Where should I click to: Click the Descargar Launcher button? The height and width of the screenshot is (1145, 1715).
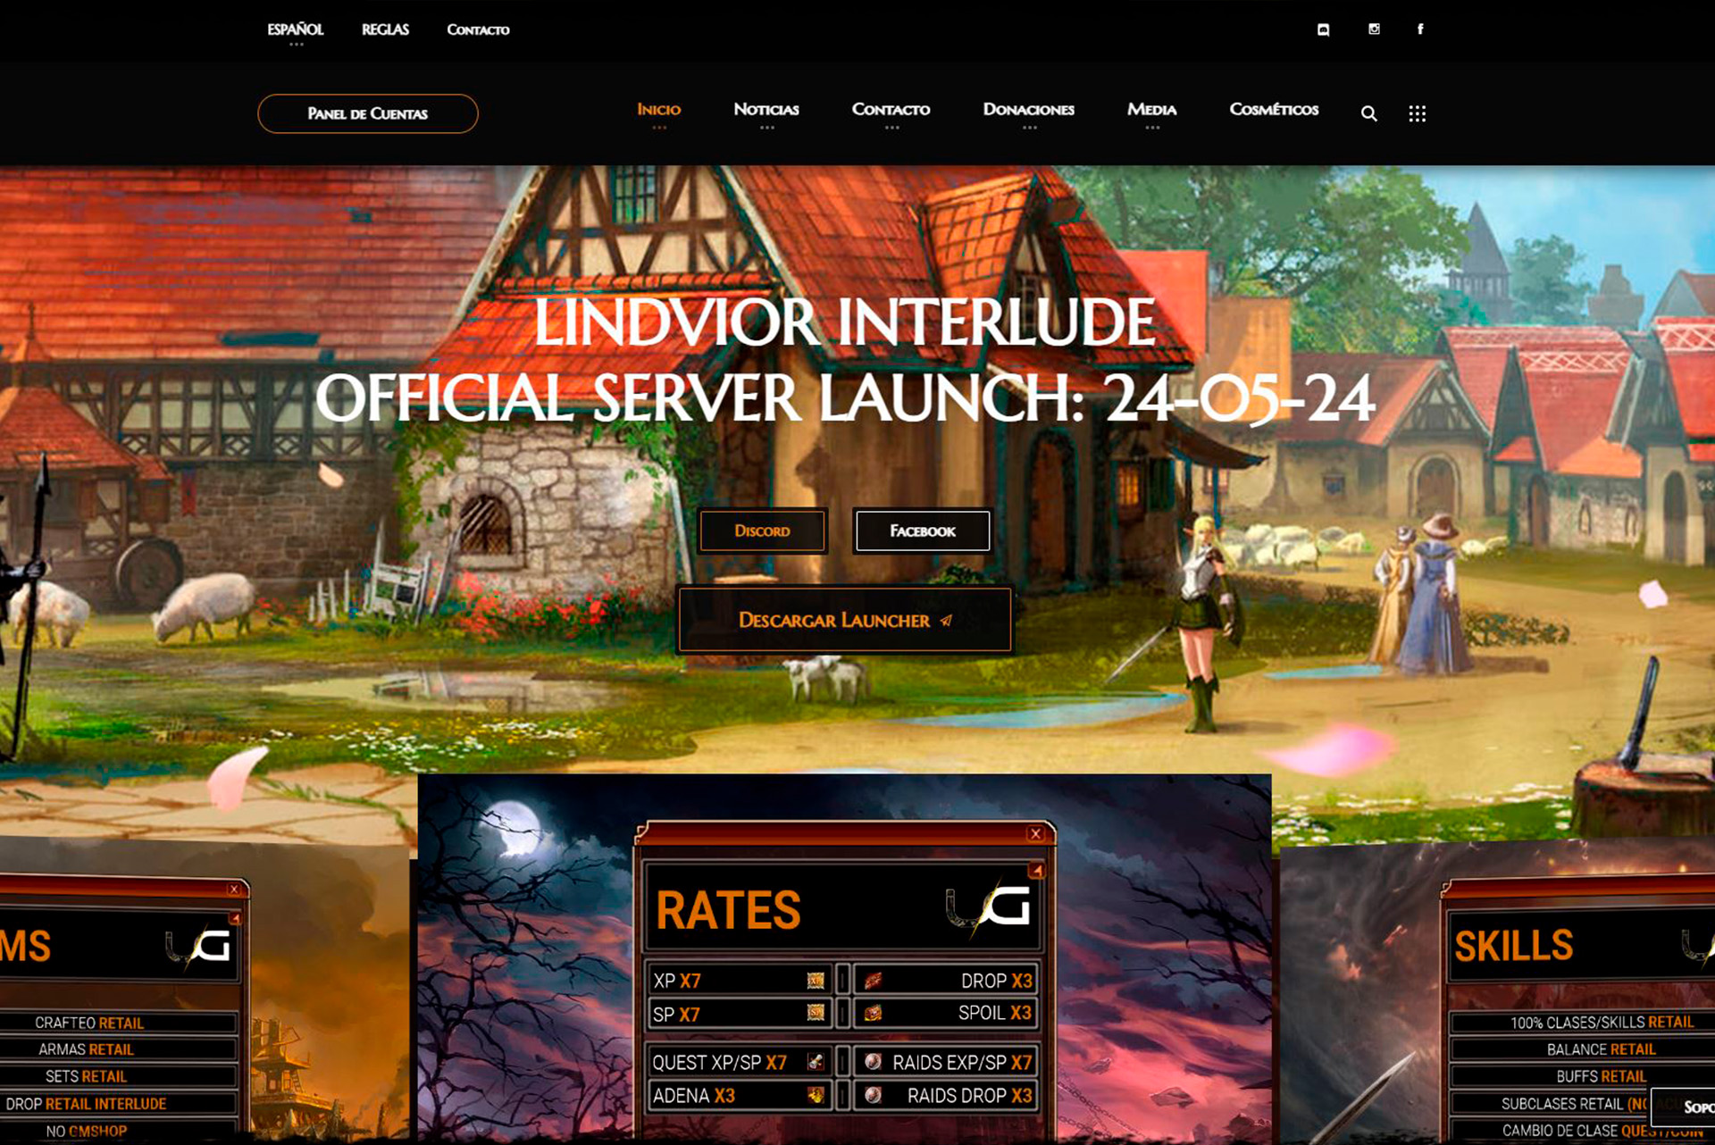point(845,620)
